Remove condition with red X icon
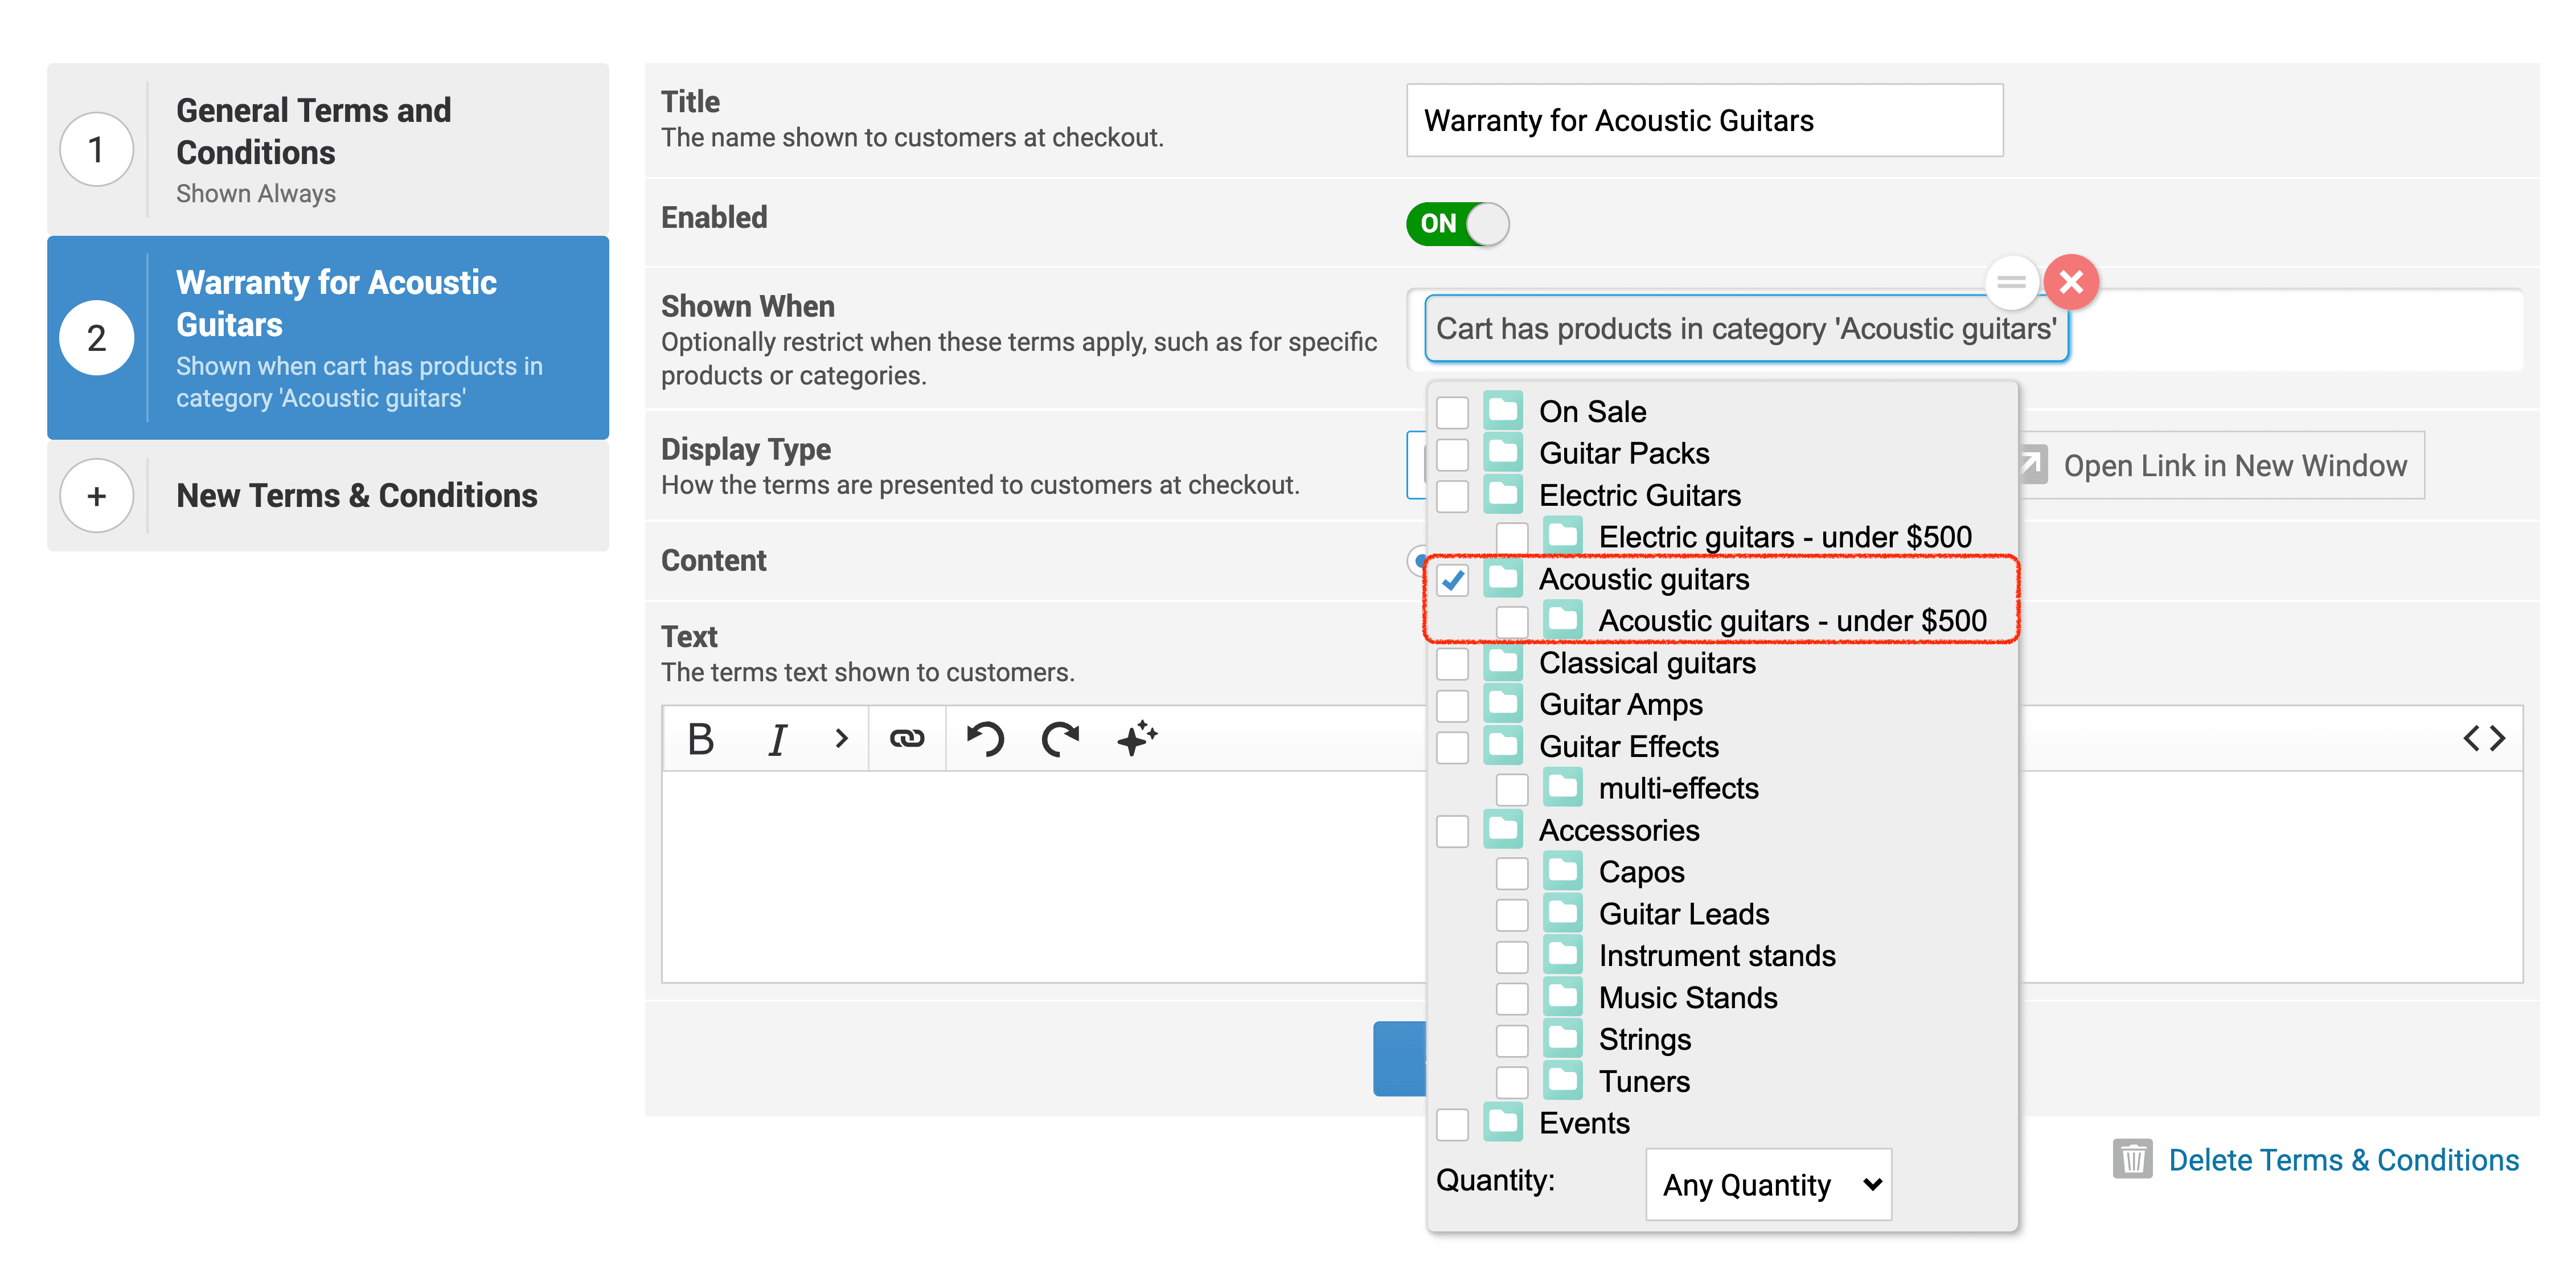The width and height of the screenshot is (2576, 1285). click(x=2071, y=282)
